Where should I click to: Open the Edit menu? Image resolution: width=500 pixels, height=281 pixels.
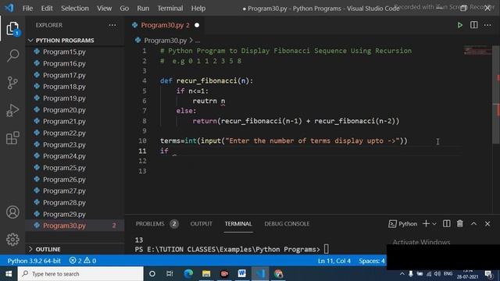pos(47,9)
